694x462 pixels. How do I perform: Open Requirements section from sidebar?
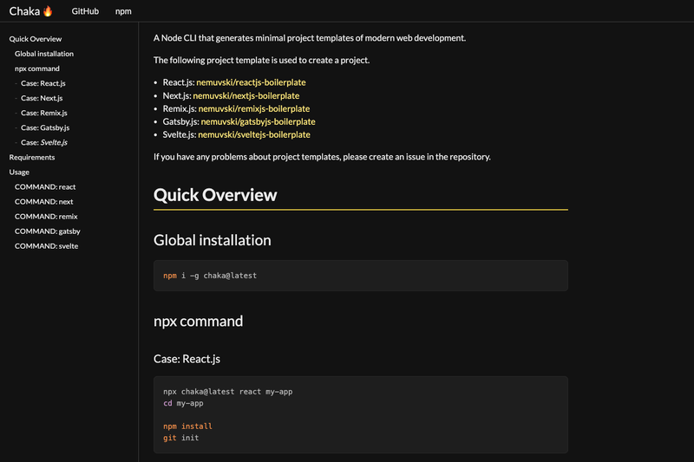point(32,158)
